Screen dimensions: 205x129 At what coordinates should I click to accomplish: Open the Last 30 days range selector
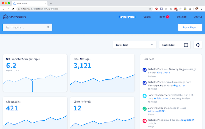pos(170,45)
